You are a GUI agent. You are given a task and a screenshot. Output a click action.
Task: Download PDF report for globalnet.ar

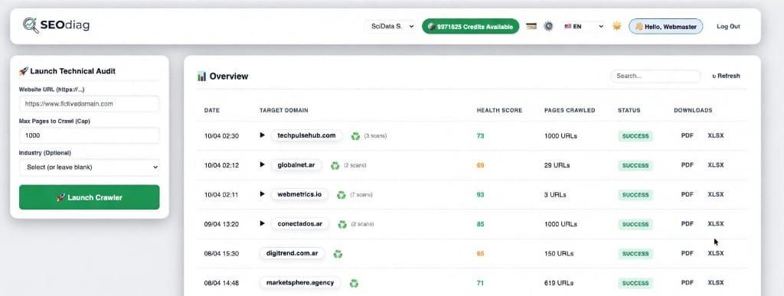click(x=688, y=165)
